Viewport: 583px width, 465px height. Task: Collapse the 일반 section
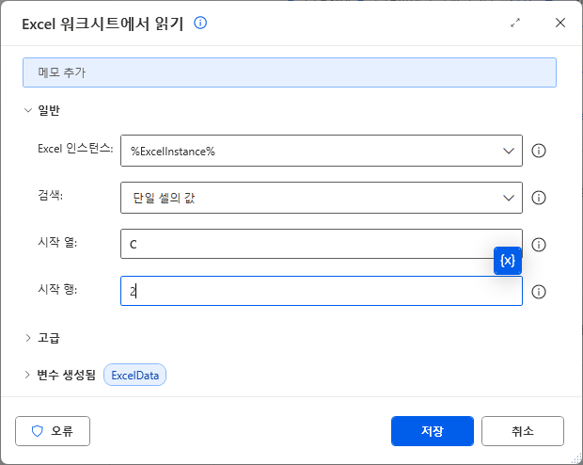28,110
